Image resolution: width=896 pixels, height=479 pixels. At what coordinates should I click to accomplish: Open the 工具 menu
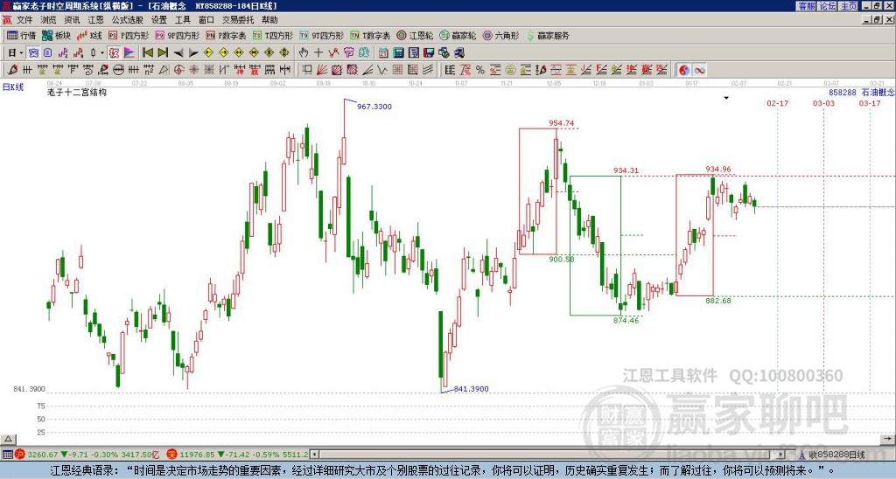pos(182,20)
